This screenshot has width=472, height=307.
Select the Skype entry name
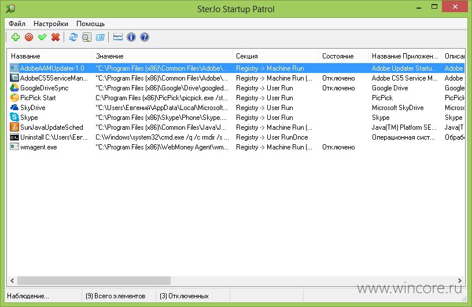tap(29, 118)
